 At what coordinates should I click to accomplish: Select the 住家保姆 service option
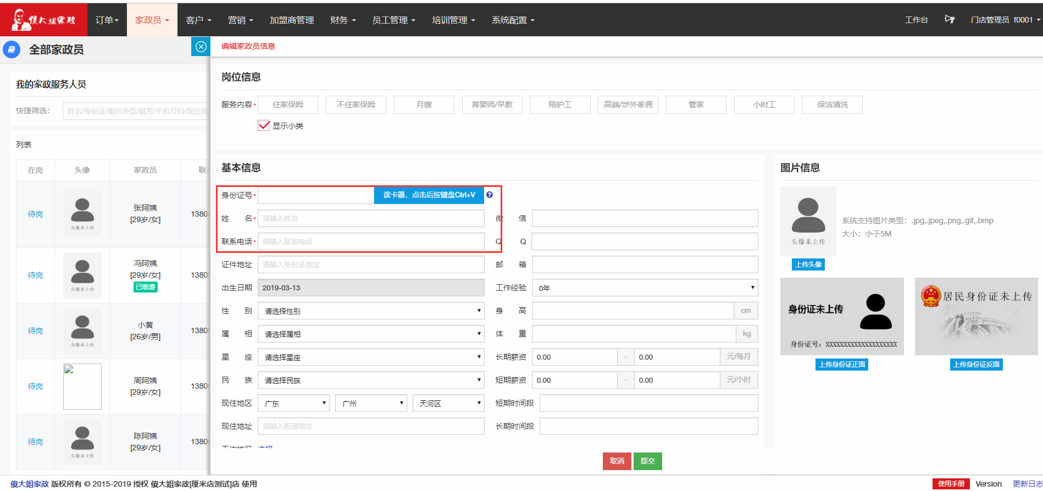click(288, 104)
